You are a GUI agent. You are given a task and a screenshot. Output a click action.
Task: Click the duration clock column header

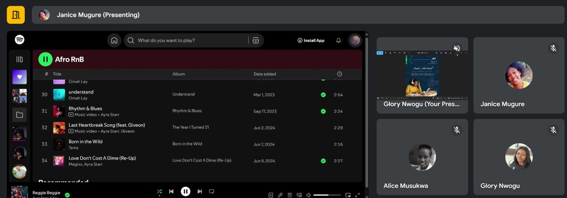coord(339,74)
